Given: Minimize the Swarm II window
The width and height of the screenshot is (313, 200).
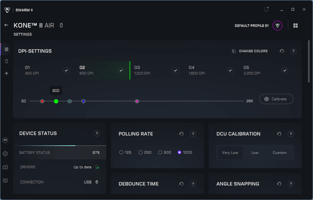Looking at the screenshot, I should (x=281, y=9).
